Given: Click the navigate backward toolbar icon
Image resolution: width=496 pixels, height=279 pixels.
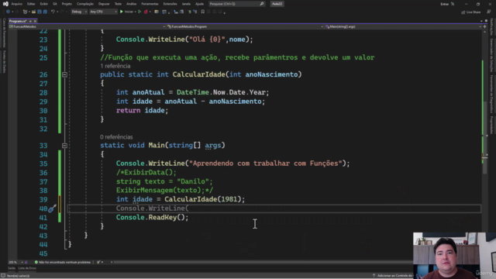Looking at the screenshot, I should tap(8, 12).
